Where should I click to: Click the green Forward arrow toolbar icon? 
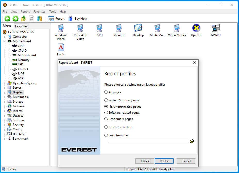[x=15, y=19]
